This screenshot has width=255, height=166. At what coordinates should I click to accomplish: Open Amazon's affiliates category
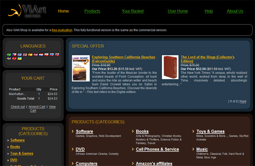pos(154,164)
